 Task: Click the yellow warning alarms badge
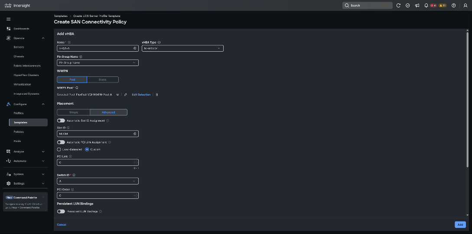442,6
